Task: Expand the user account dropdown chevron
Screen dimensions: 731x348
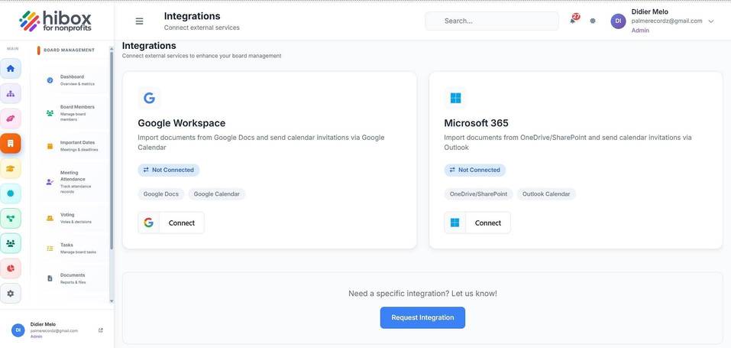Action: (x=711, y=21)
